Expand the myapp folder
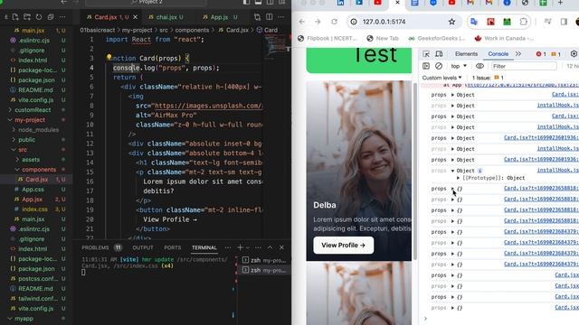Image resolution: width=579 pixels, height=325 pixels. (24, 319)
